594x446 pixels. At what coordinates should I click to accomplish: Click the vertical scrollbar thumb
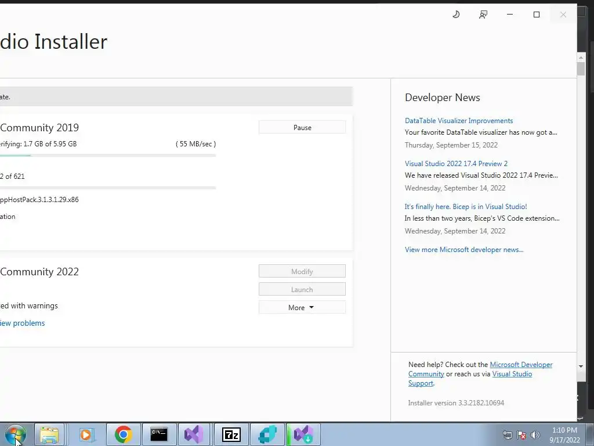[x=581, y=69]
